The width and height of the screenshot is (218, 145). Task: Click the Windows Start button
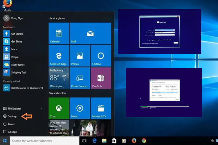(5, 141)
